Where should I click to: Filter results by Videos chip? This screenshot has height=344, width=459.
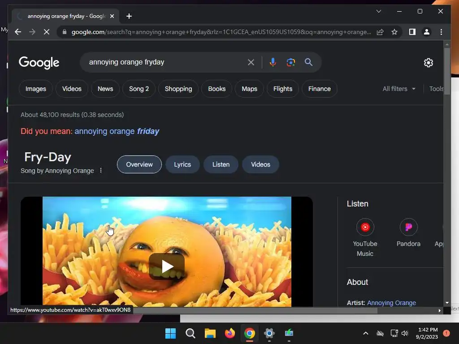tap(72, 89)
